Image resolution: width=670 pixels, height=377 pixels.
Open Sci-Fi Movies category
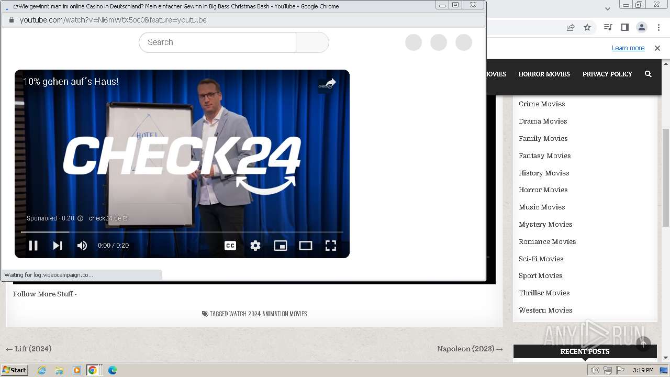pos(541,259)
